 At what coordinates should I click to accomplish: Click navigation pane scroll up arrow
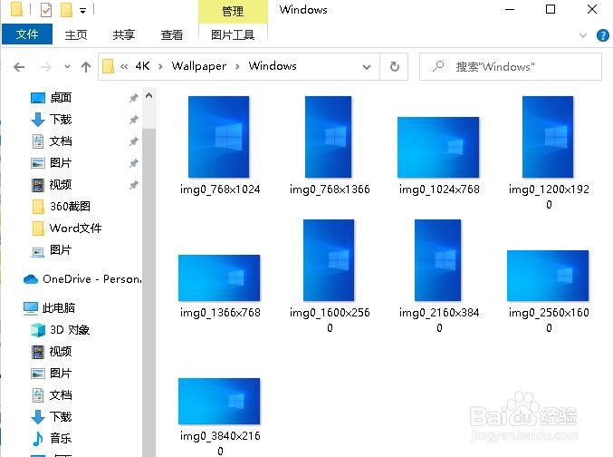point(149,95)
